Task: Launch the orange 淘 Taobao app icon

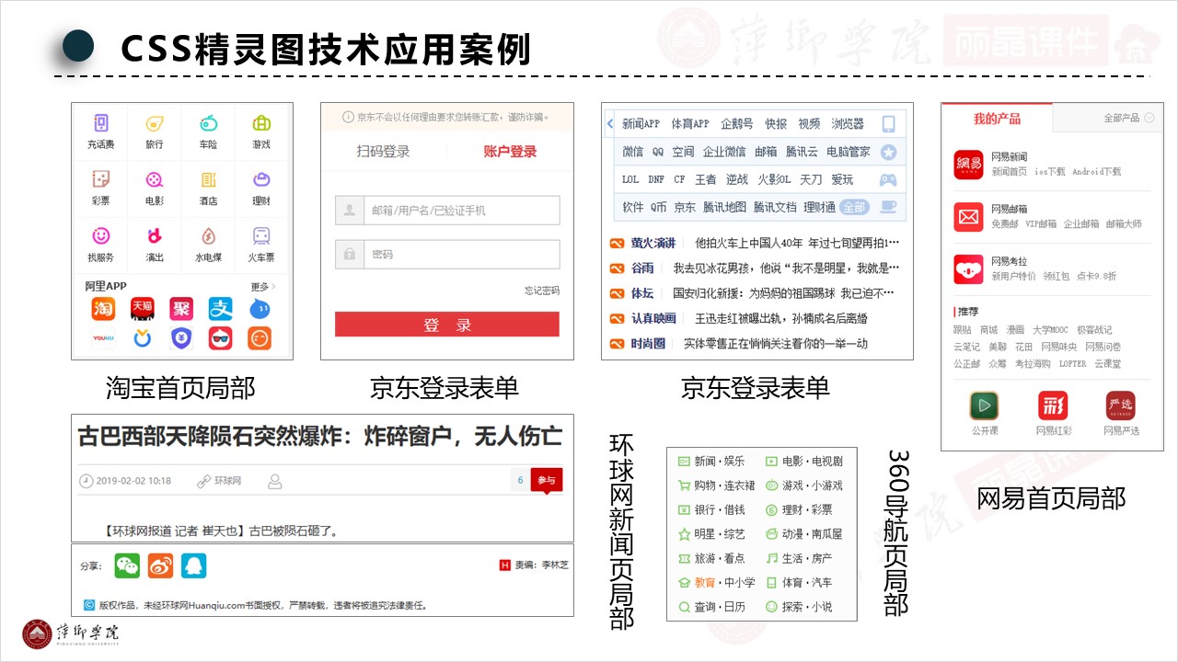Action: tap(103, 309)
